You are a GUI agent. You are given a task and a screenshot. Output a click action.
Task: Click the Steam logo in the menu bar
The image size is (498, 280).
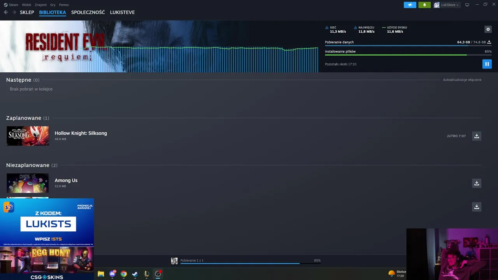point(5,5)
